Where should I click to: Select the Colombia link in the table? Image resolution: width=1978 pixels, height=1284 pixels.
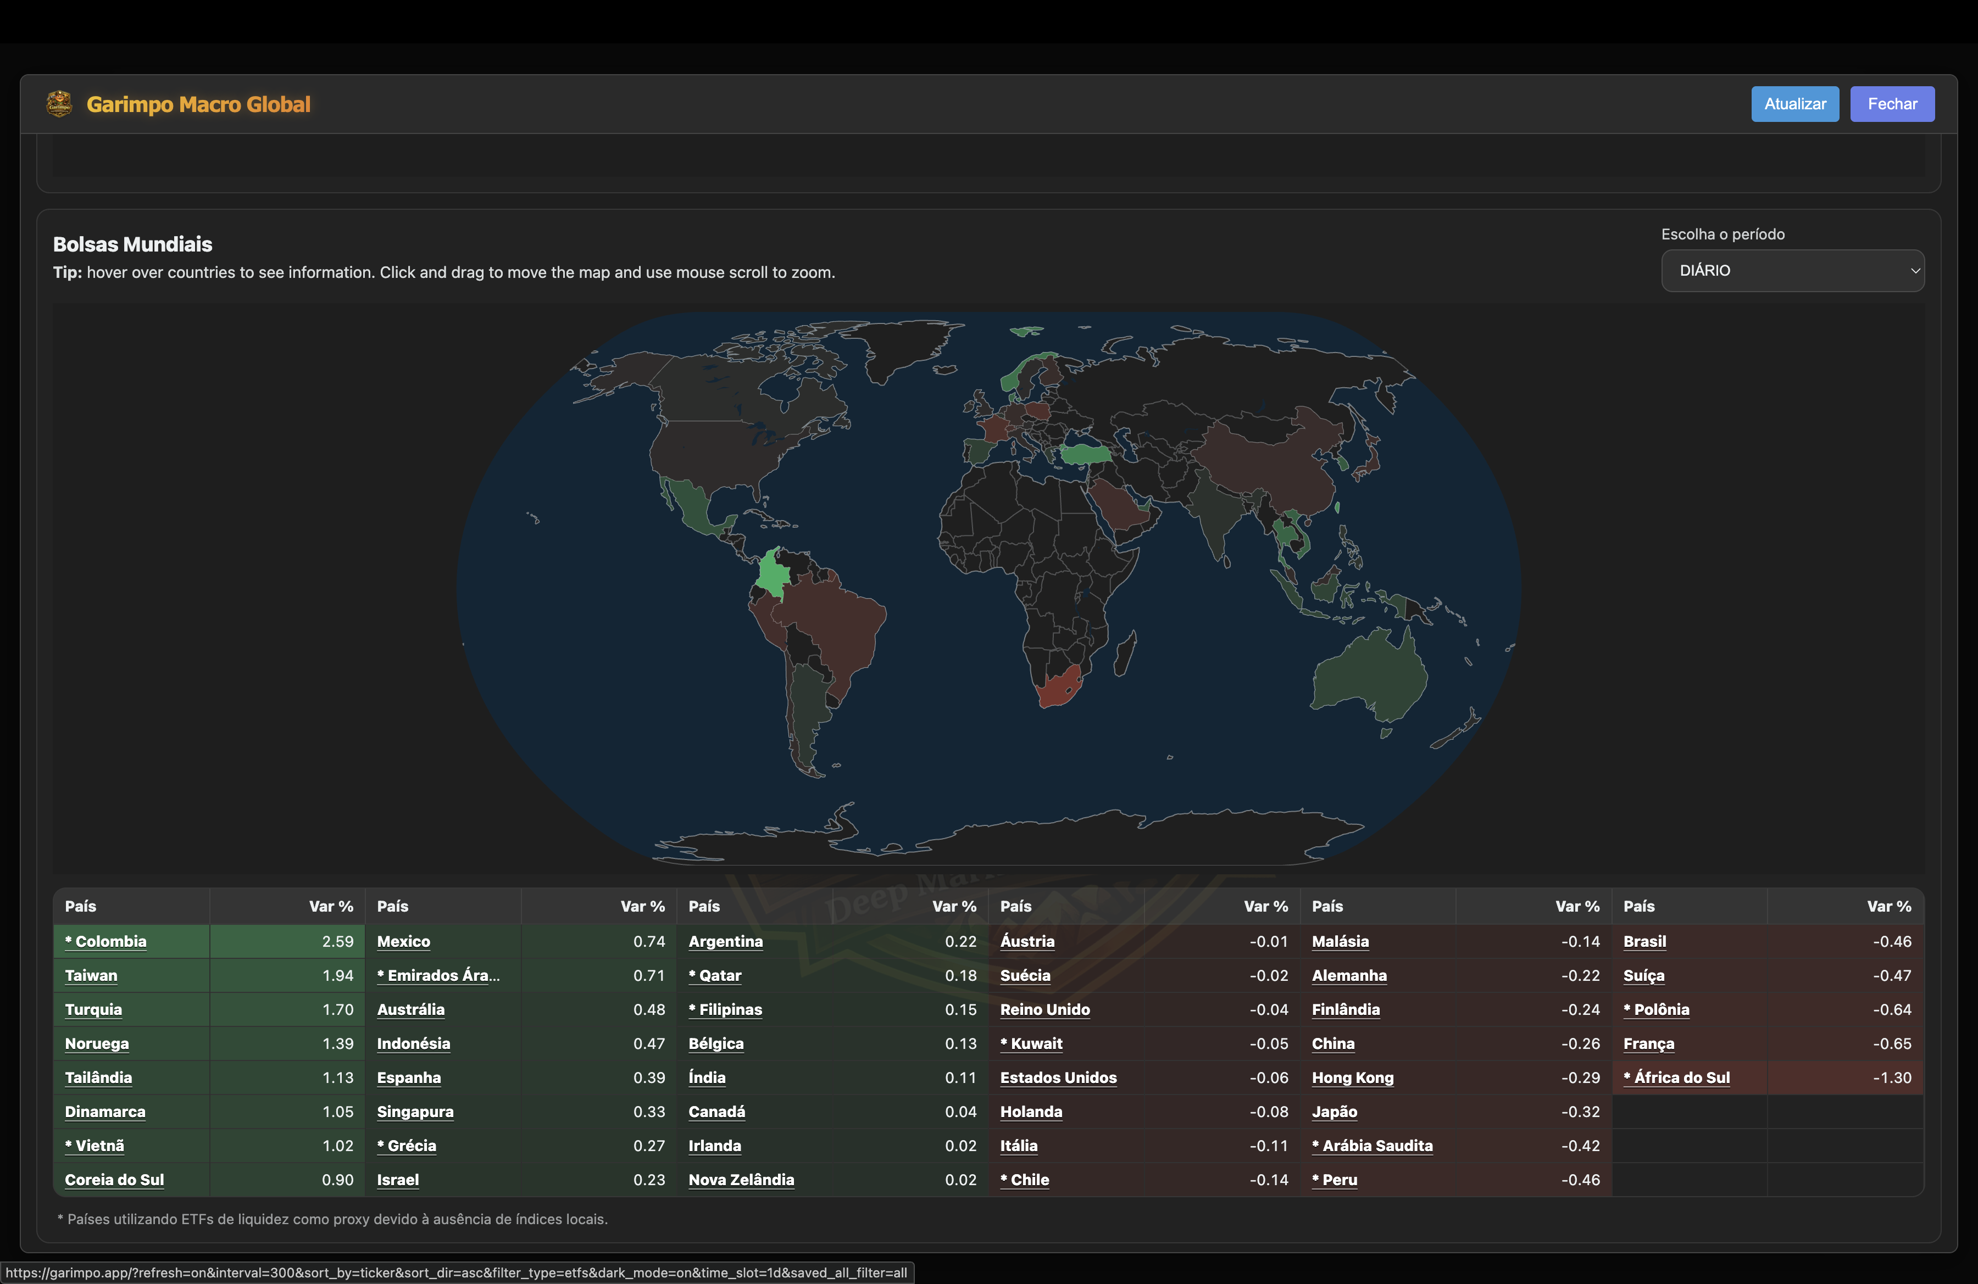click(105, 941)
